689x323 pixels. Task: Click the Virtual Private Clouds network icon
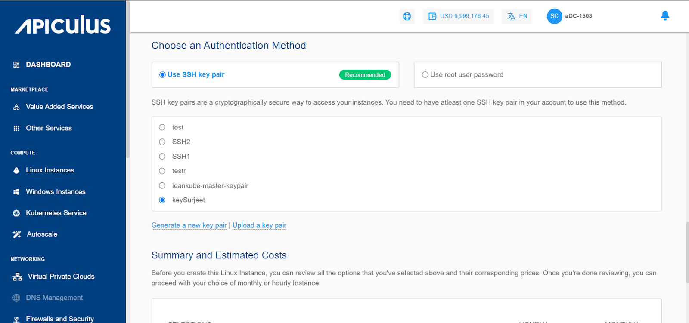click(17, 277)
